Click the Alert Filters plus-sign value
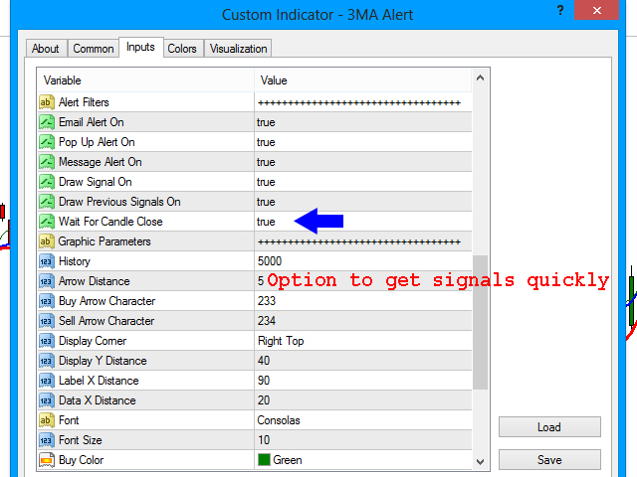 (359, 102)
